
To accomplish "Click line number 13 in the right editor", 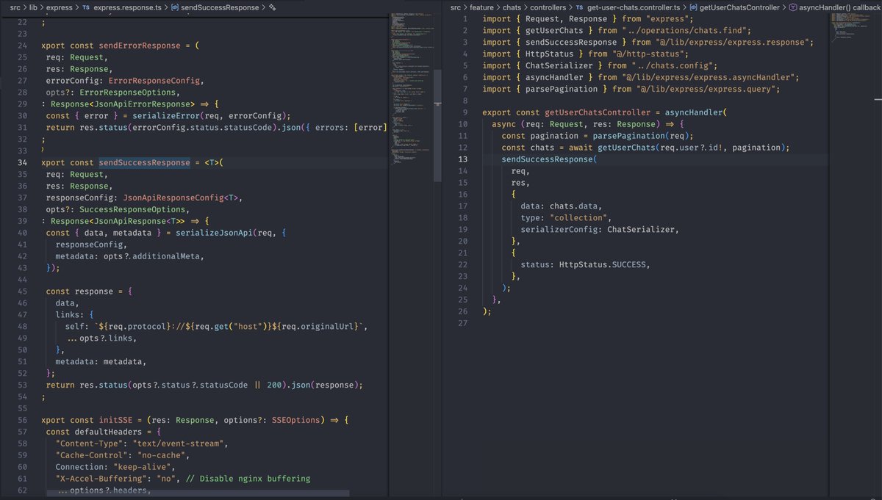I will pyautogui.click(x=462, y=159).
